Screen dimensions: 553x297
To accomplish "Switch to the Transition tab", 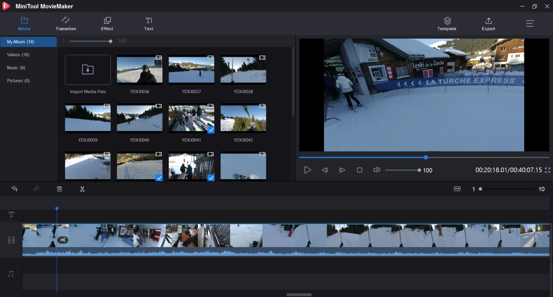I will click(66, 24).
